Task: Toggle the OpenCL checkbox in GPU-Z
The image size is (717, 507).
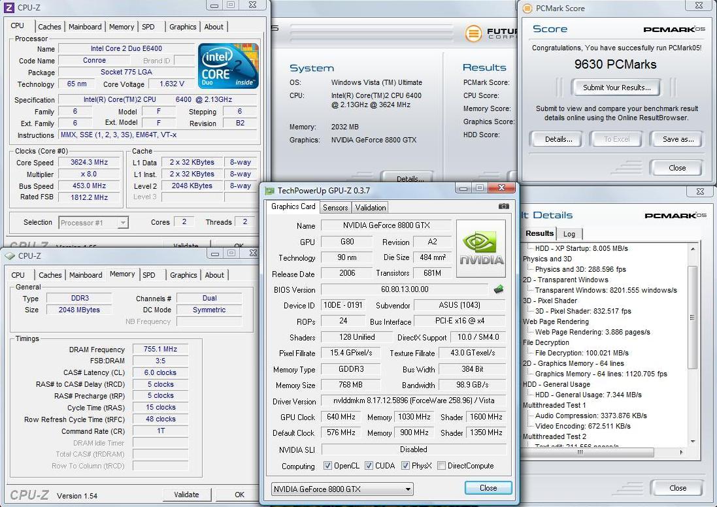Action: [x=327, y=465]
